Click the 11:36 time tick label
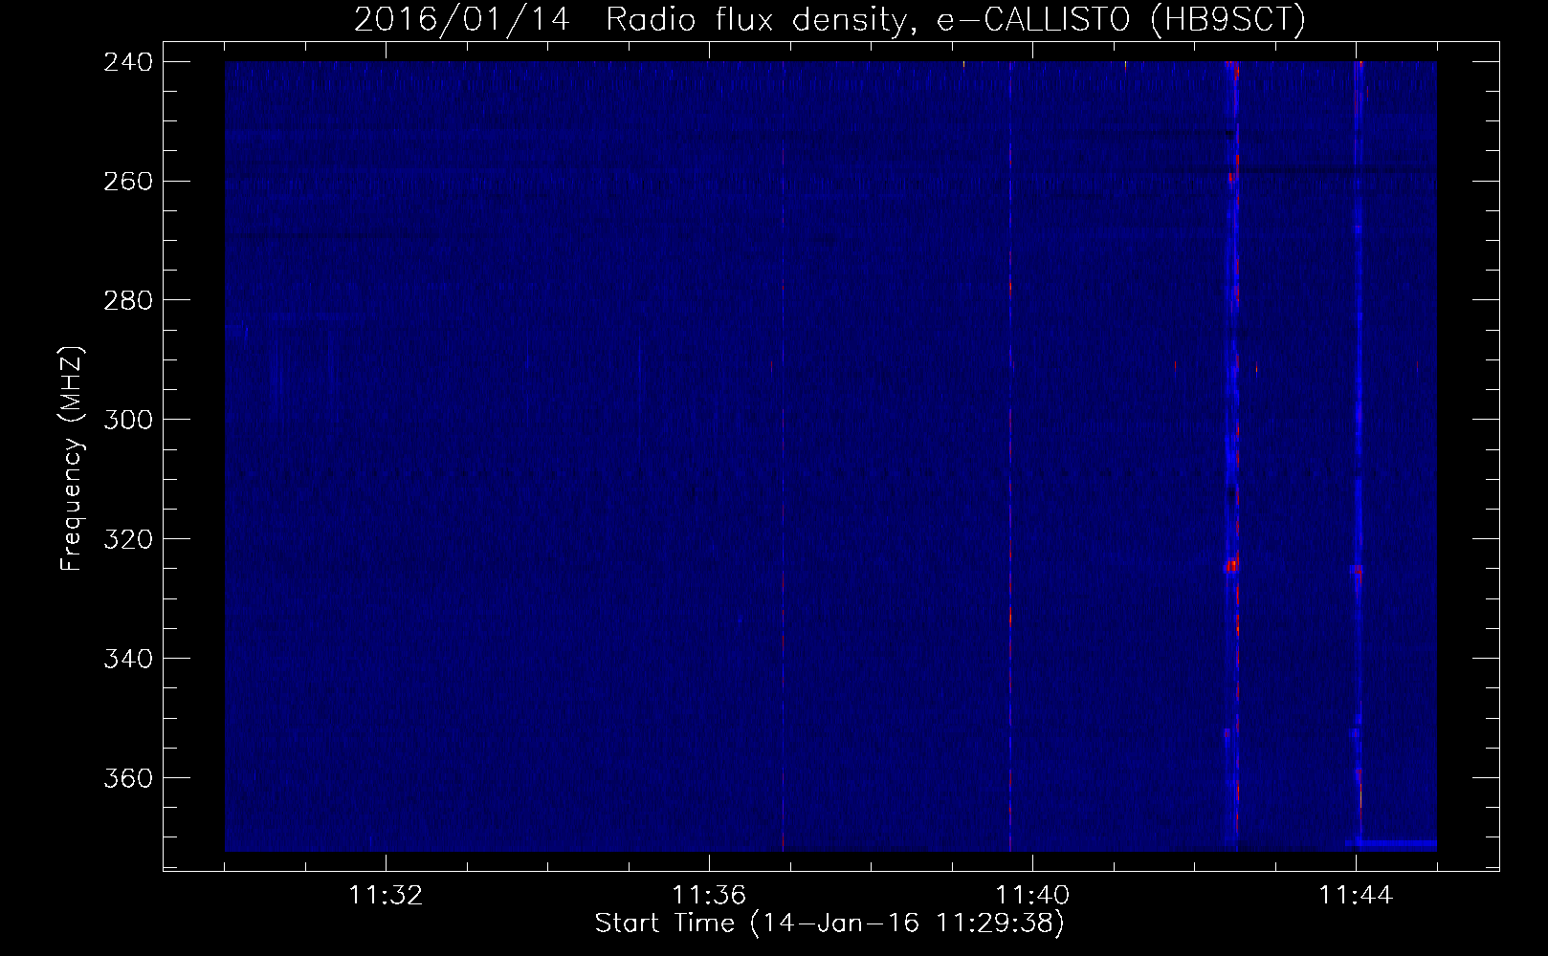The height and width of the screenshot is (956, 1548). click(709, 896)
